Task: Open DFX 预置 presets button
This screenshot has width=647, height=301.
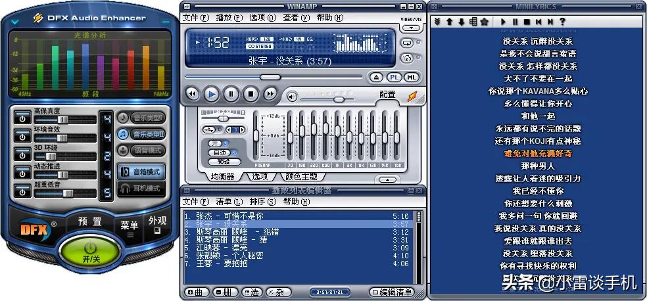Action: pos(90,221)
